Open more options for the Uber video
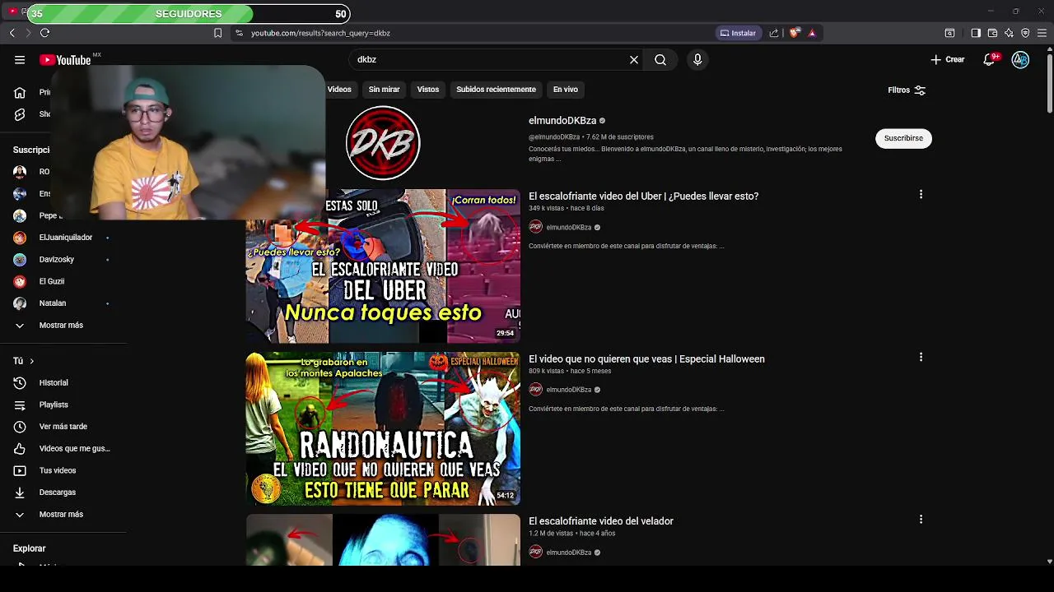Screen dimensions: 1054x592 pyautogui.click(x=921, y=195)
